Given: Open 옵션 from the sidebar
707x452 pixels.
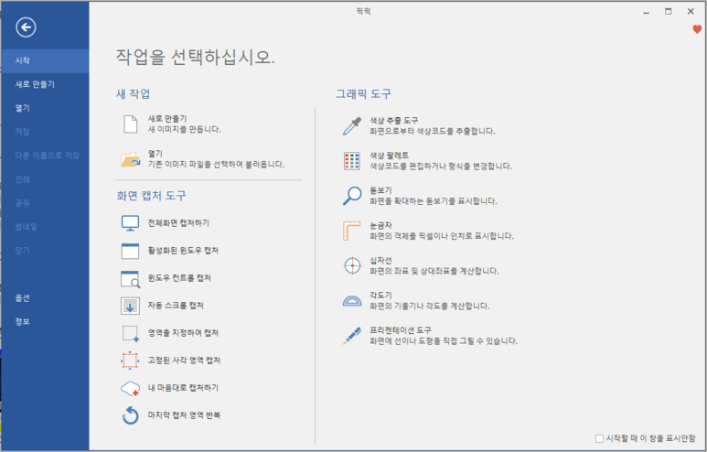Looking at the screenshot, I should [45, 298].
